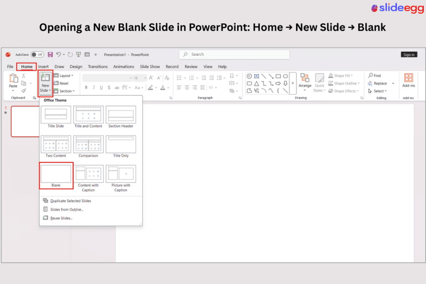Click the Cut scissors icon
Screen dimensions: 426x284
(24, 76)
